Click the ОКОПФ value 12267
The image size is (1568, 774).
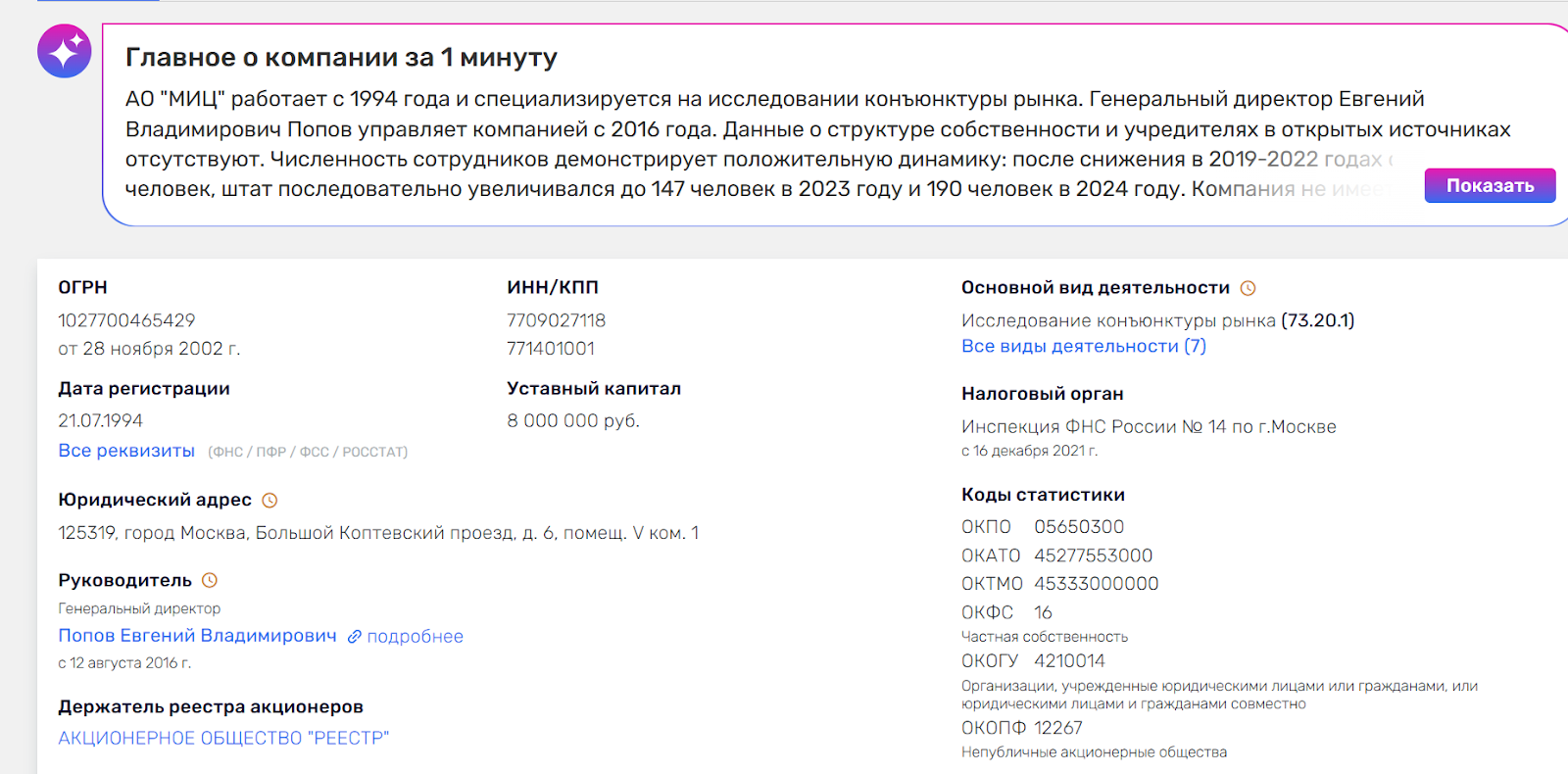point(1058,728)
